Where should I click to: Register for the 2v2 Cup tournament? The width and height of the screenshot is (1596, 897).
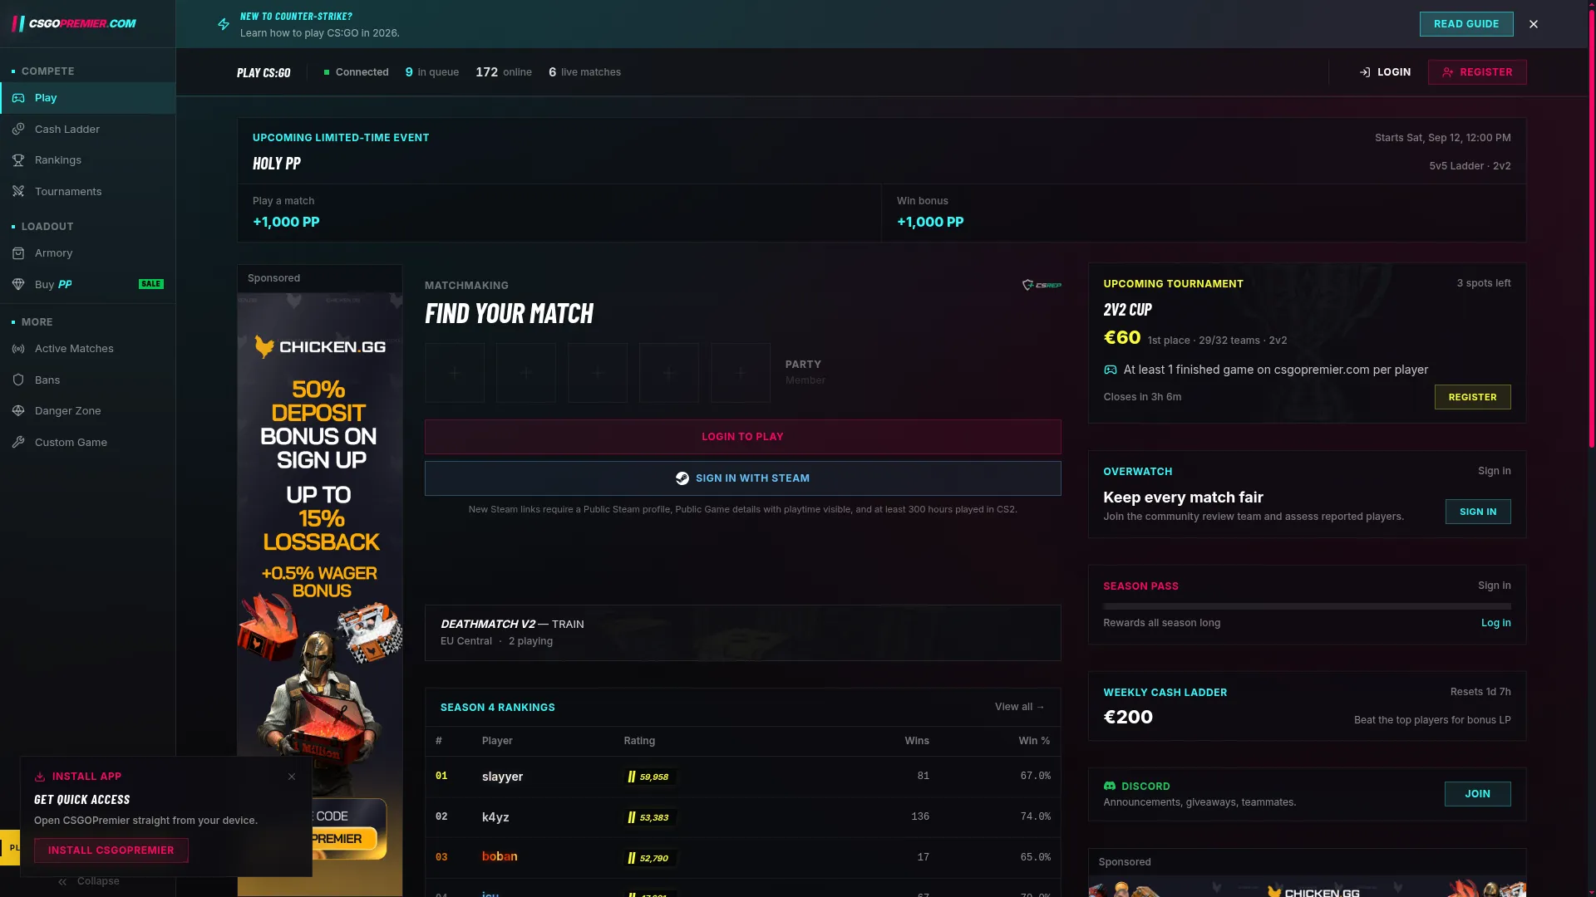[x=1472, y=397]
